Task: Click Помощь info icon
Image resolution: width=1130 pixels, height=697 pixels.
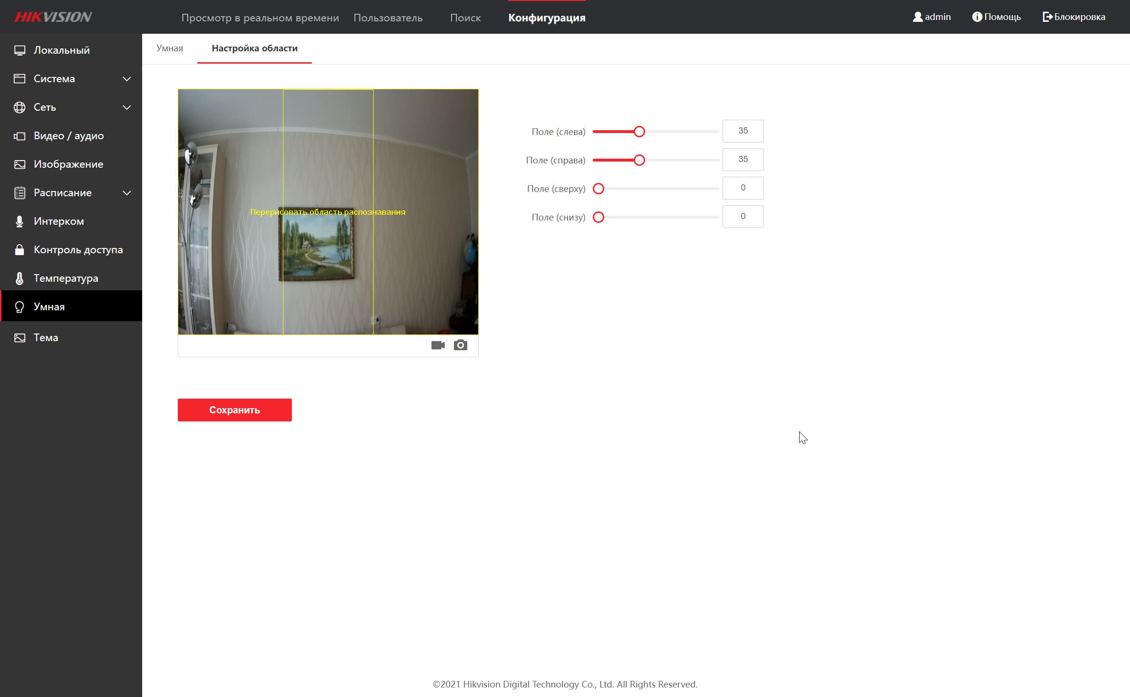Action: click(976, 17)
